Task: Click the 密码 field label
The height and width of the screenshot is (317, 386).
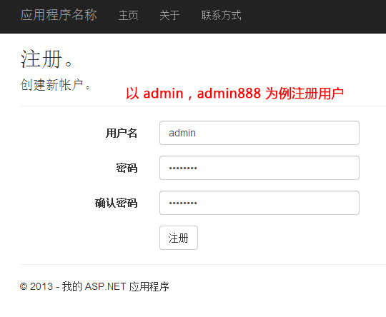Action: click(x=127, y=168)
